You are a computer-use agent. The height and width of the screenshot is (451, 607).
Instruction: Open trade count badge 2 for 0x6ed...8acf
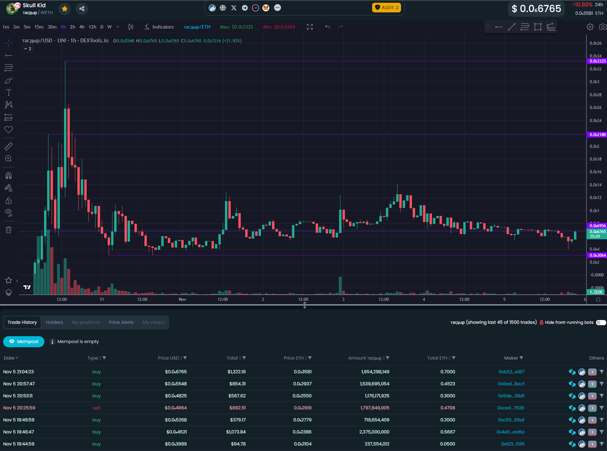coord(592,384)
